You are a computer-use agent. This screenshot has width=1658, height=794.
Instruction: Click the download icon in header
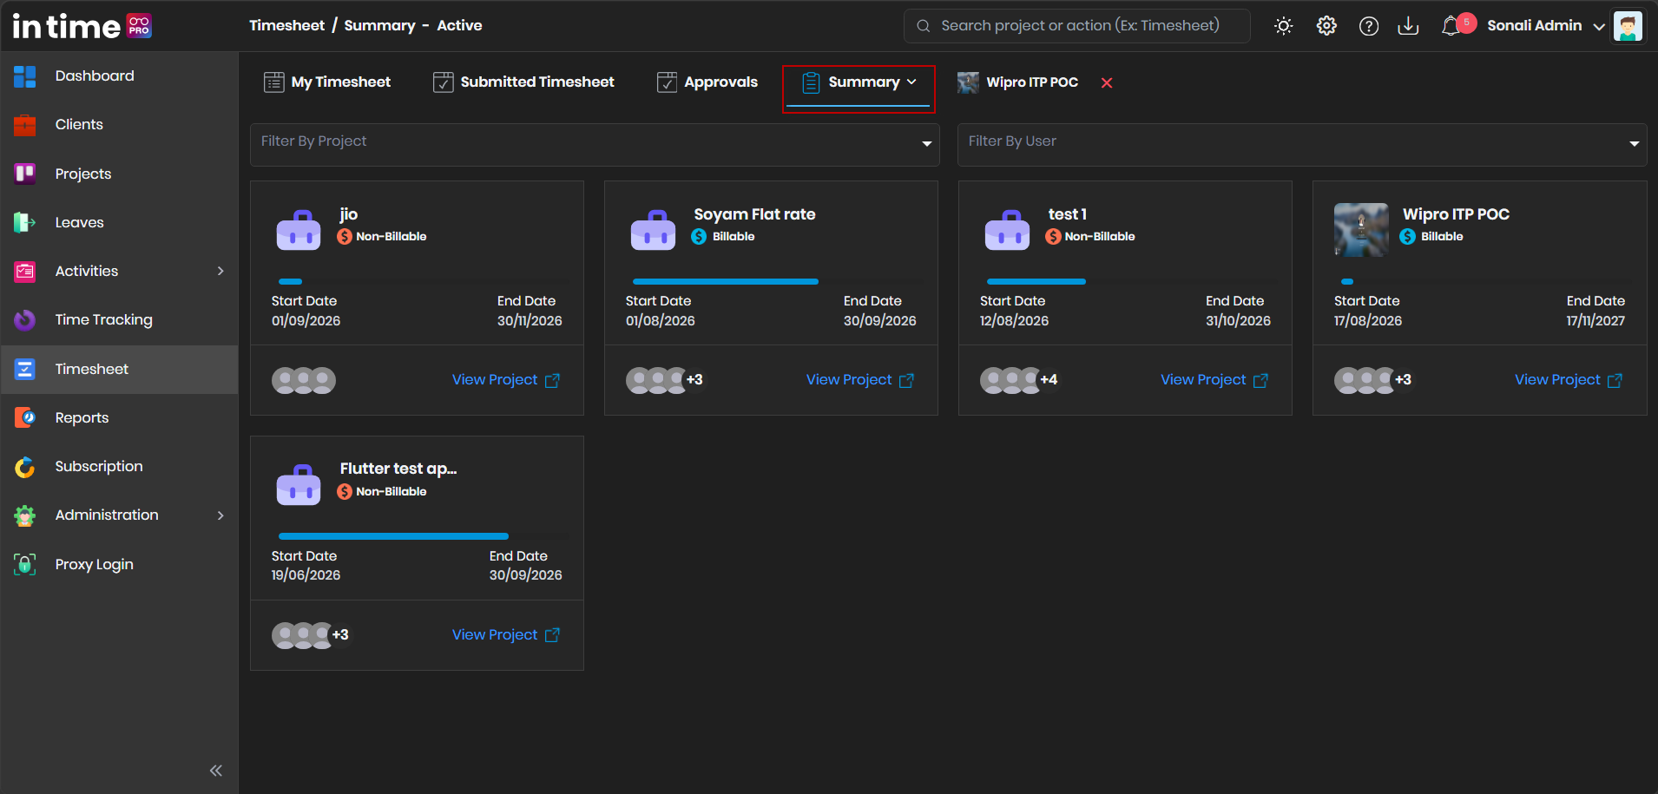(1408, 26)
